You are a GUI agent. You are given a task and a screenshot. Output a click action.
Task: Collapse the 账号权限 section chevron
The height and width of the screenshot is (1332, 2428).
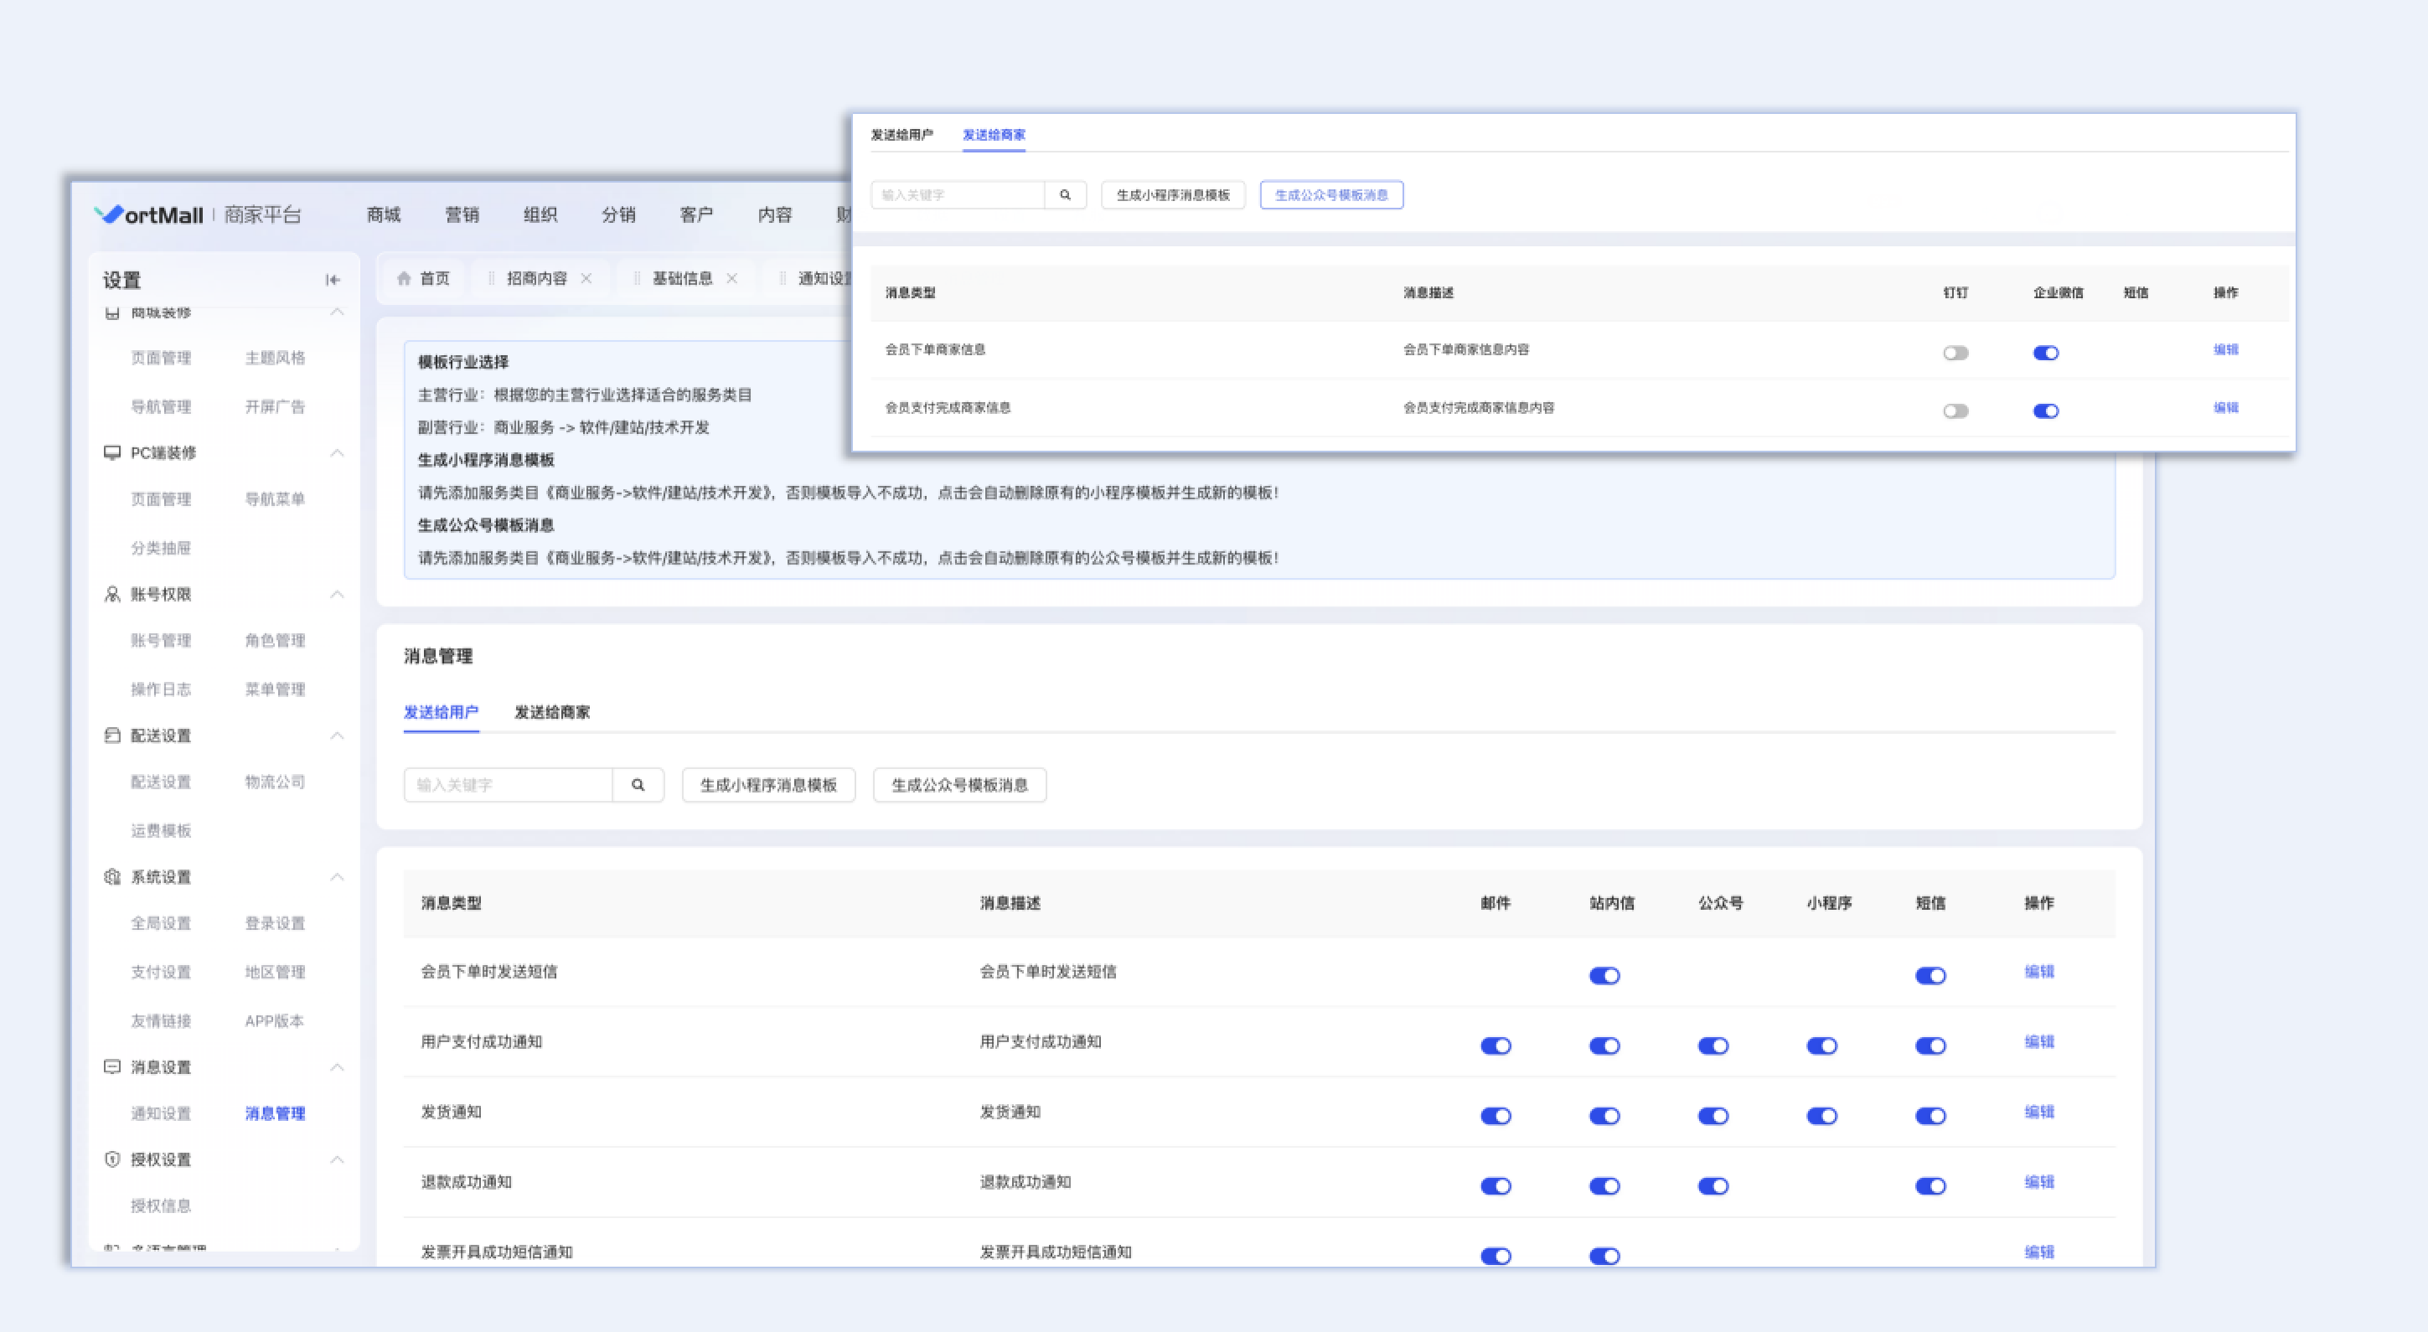337,594
